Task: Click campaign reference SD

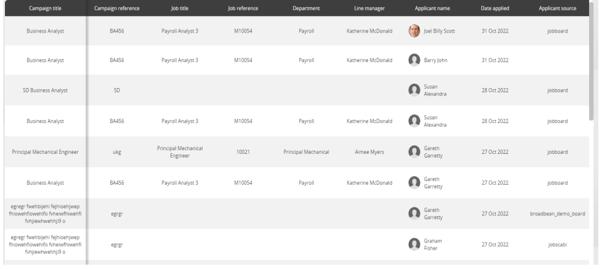Action: coord(117,90)
